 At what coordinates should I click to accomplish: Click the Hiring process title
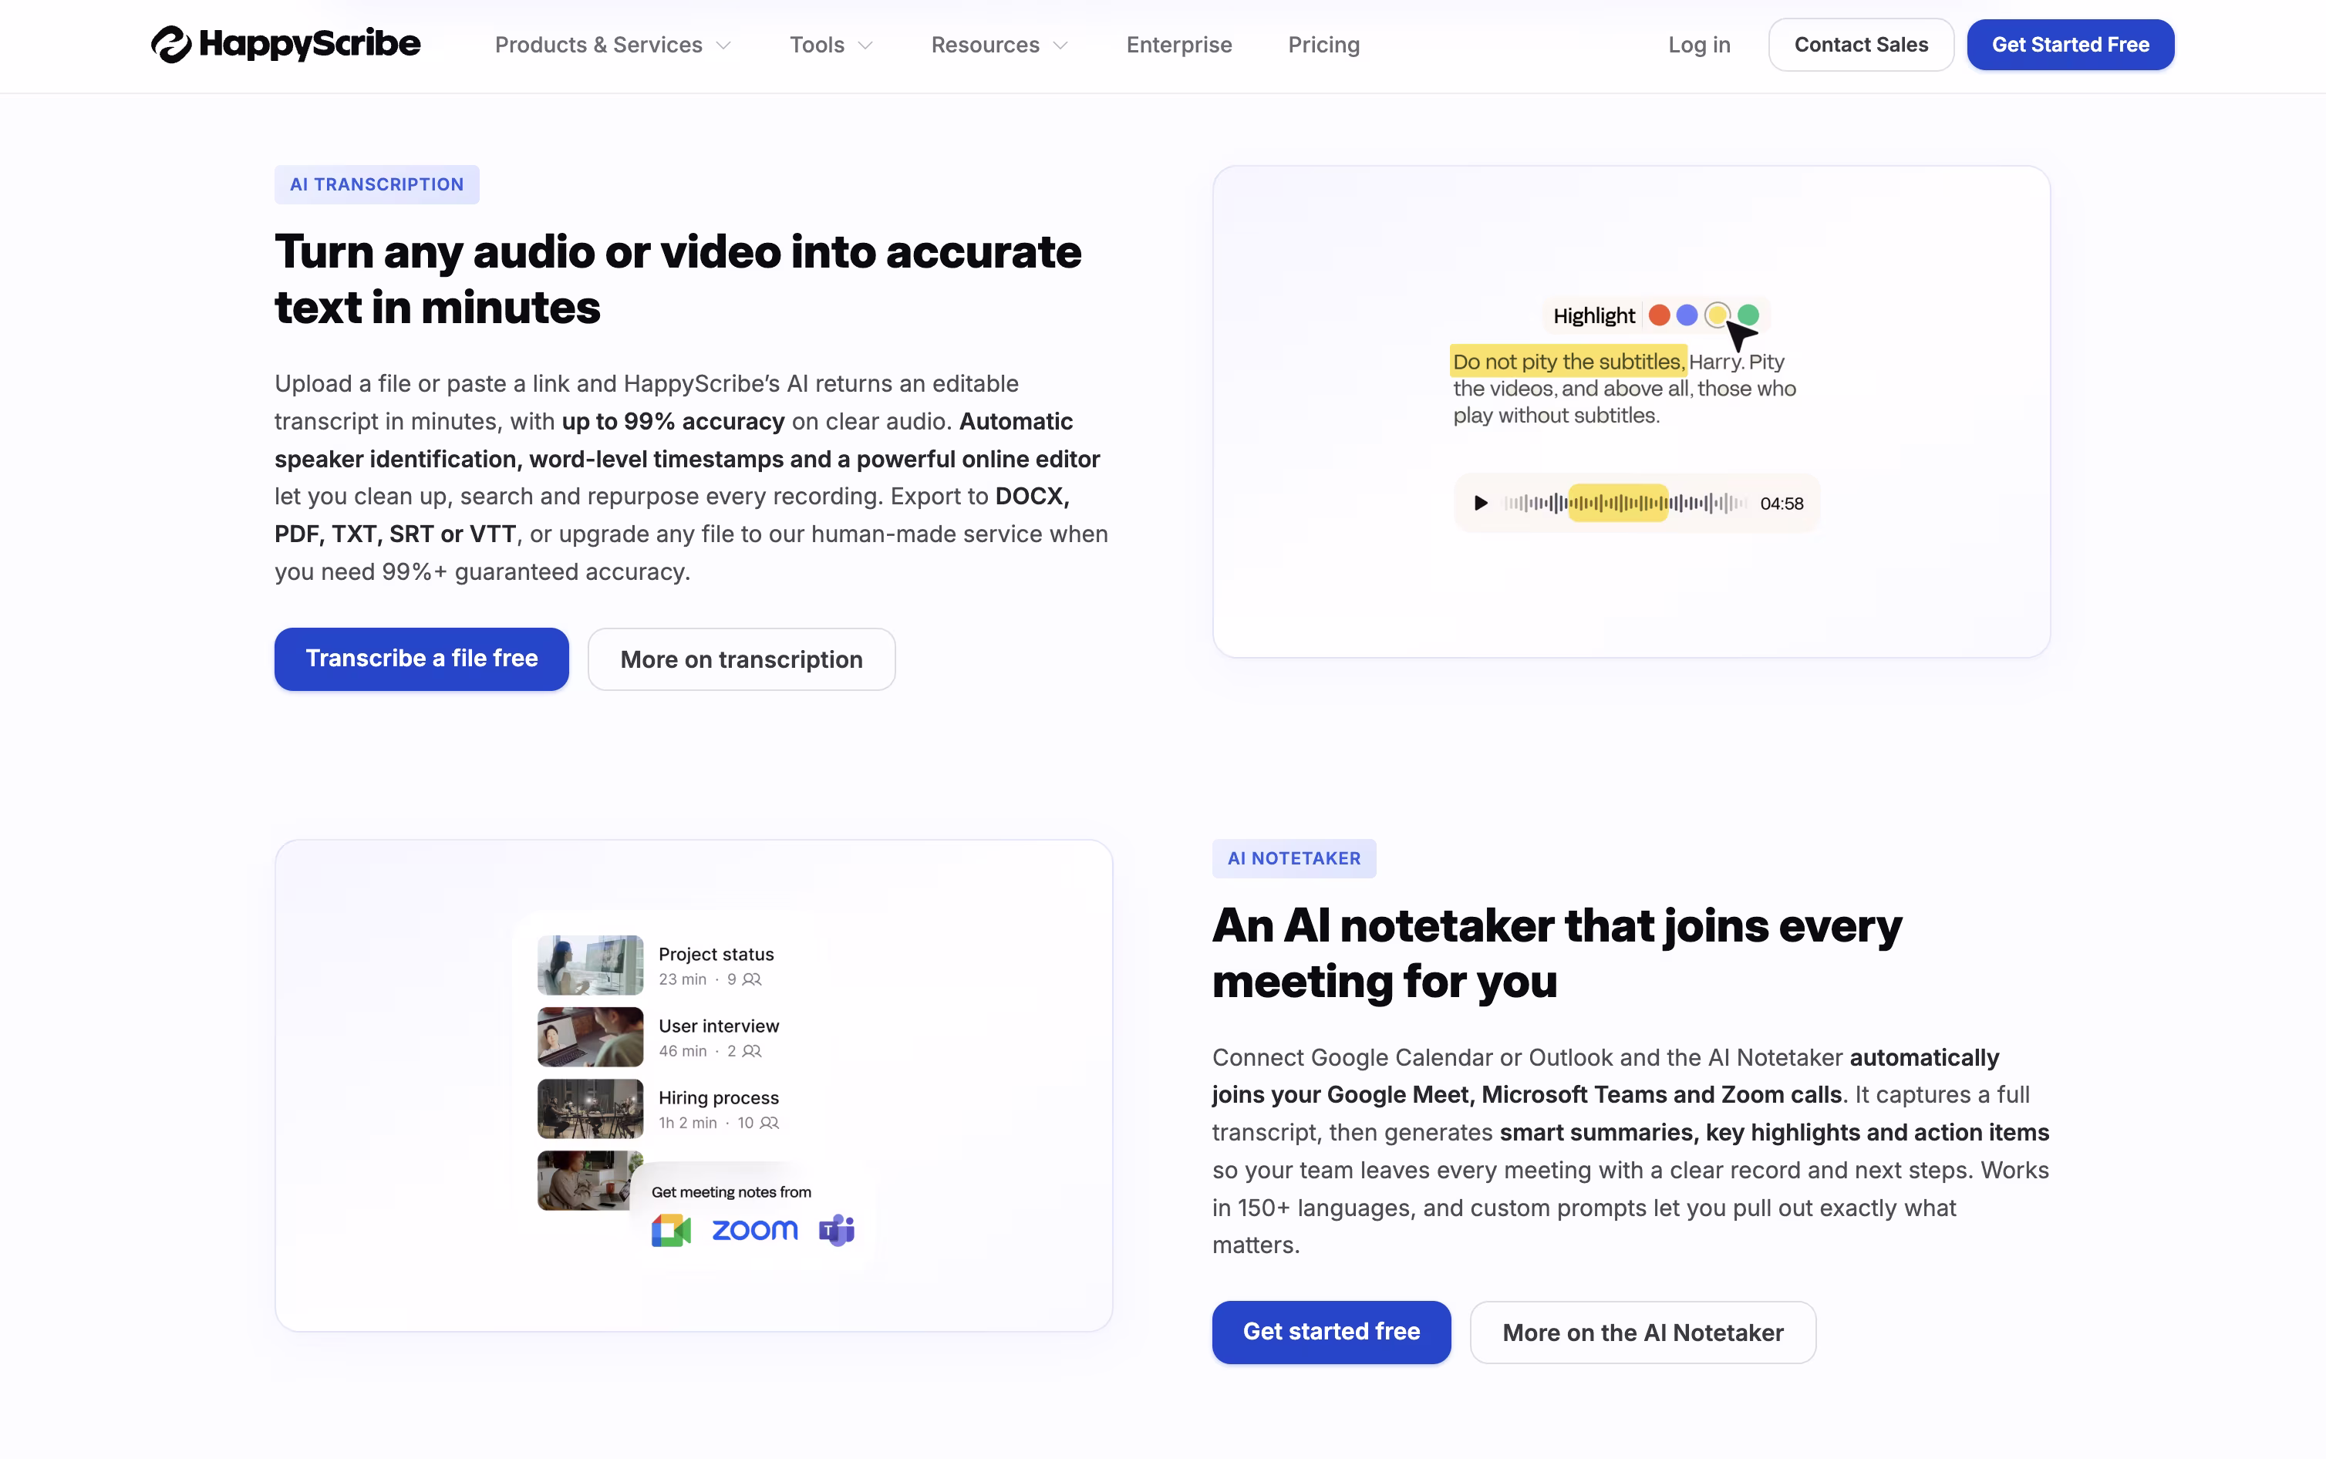click(719, 1098)
